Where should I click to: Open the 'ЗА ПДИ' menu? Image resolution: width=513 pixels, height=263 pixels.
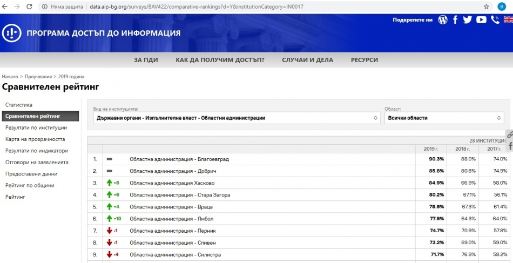pos(146,60)
